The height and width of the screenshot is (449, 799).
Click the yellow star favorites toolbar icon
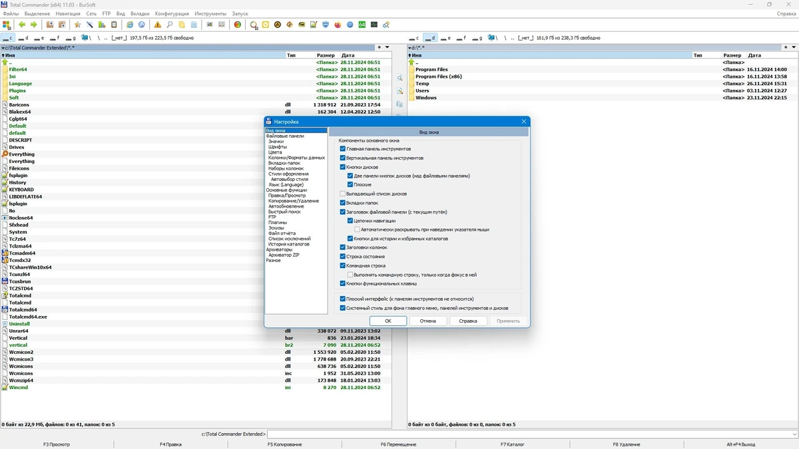point(77,25)
